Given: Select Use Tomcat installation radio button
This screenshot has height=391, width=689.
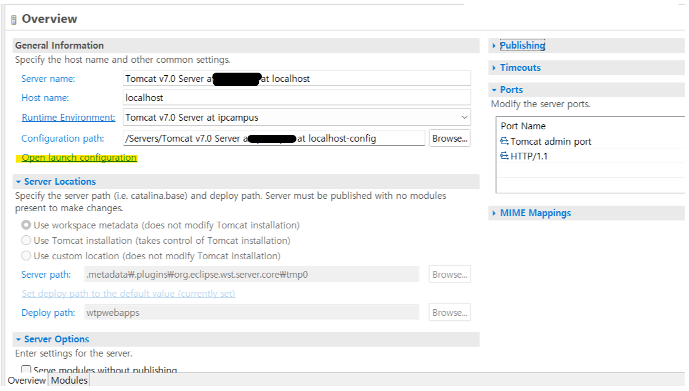Looking at the screenshot, I should tap(26, 241).
